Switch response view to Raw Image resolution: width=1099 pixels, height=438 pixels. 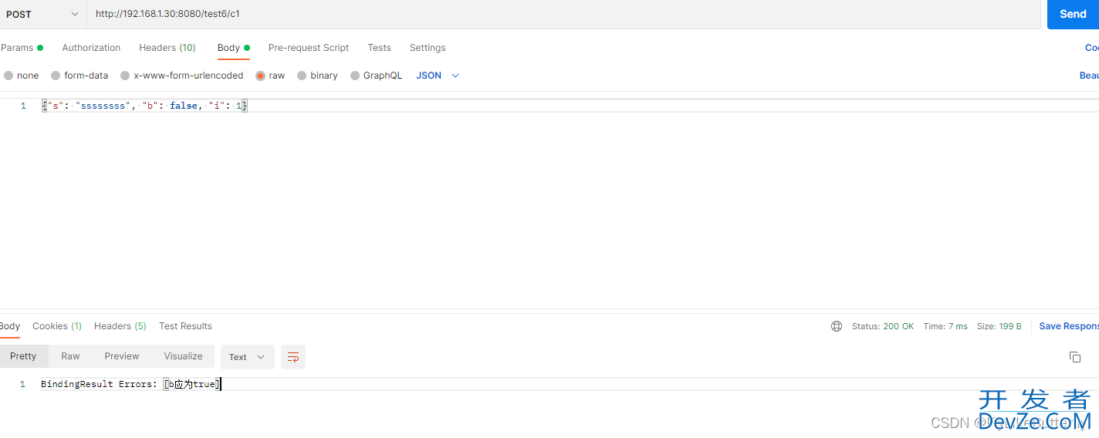tap(70, 356)
